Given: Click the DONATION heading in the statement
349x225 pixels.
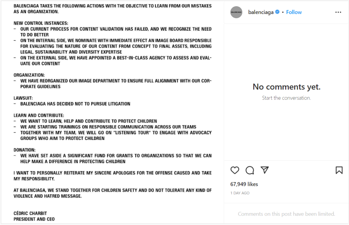Looking at the screenshot, I should click(25, 150).
